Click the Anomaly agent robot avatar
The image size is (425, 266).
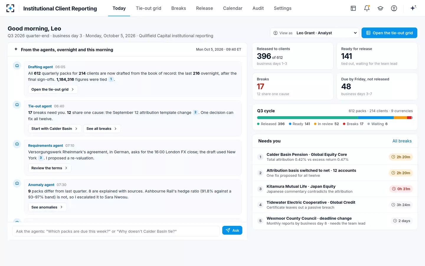click(17, 183)
